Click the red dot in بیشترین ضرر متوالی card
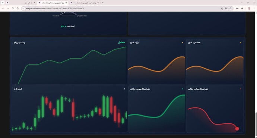 241,89
